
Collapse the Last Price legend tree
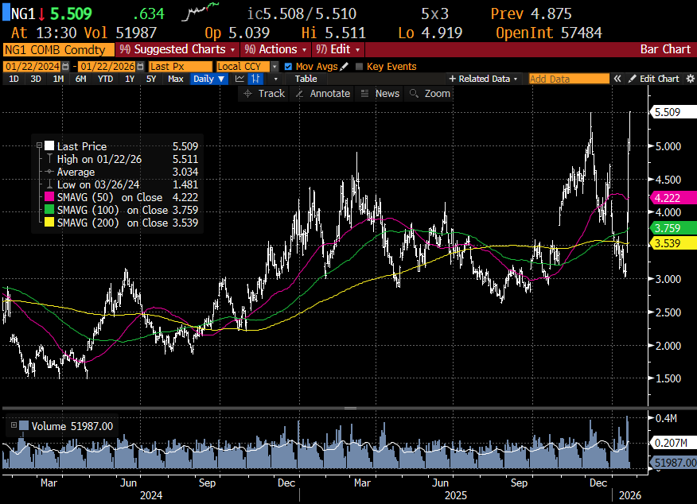[x=39, y=146]
